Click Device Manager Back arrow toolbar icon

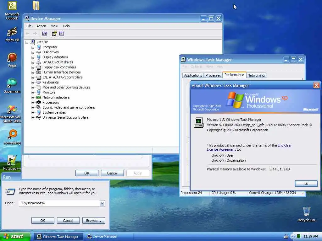pyautogui.click(x=28, y=34)
